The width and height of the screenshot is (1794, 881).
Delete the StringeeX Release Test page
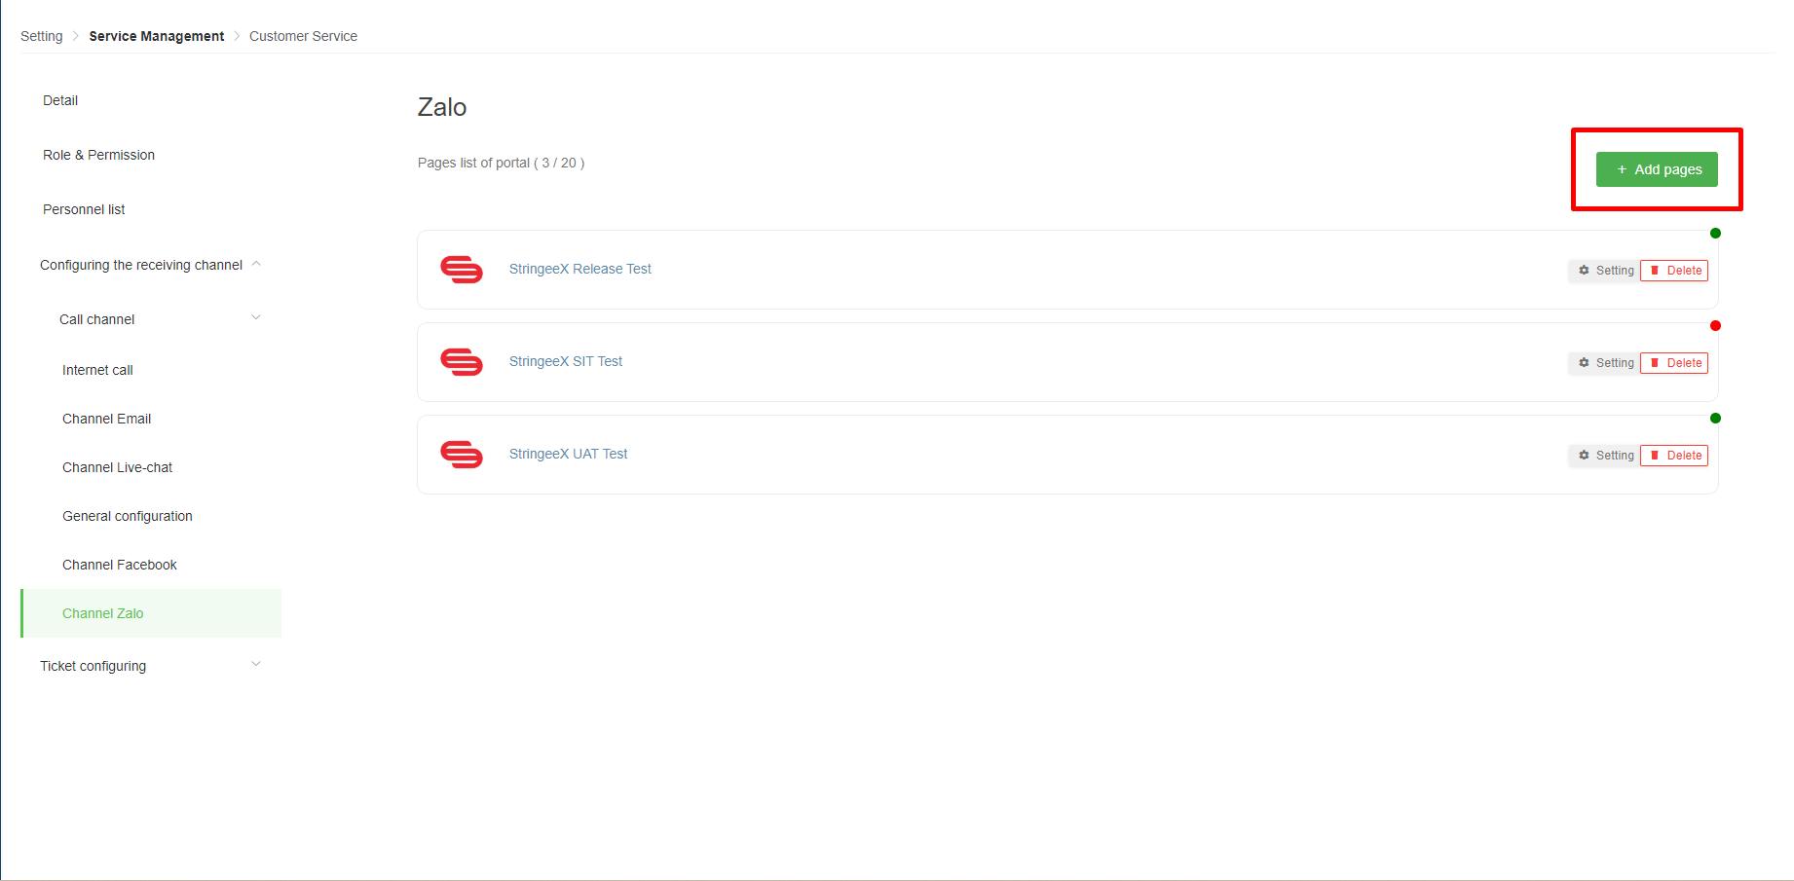point(1674,271)
